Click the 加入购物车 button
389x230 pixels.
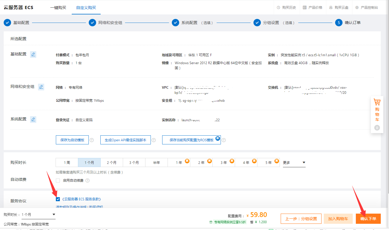click(338, 219)
